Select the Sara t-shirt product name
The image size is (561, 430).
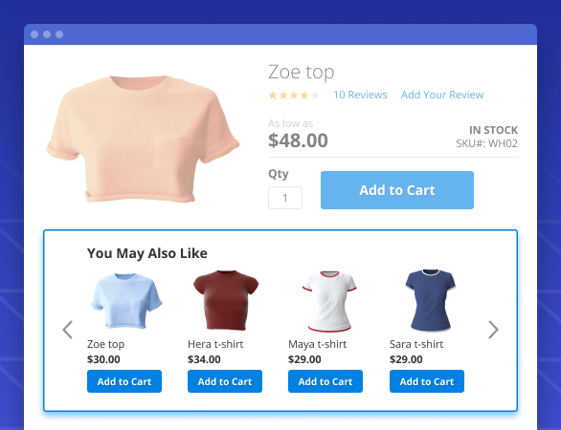pyautogui.click(x=416, y=344)
